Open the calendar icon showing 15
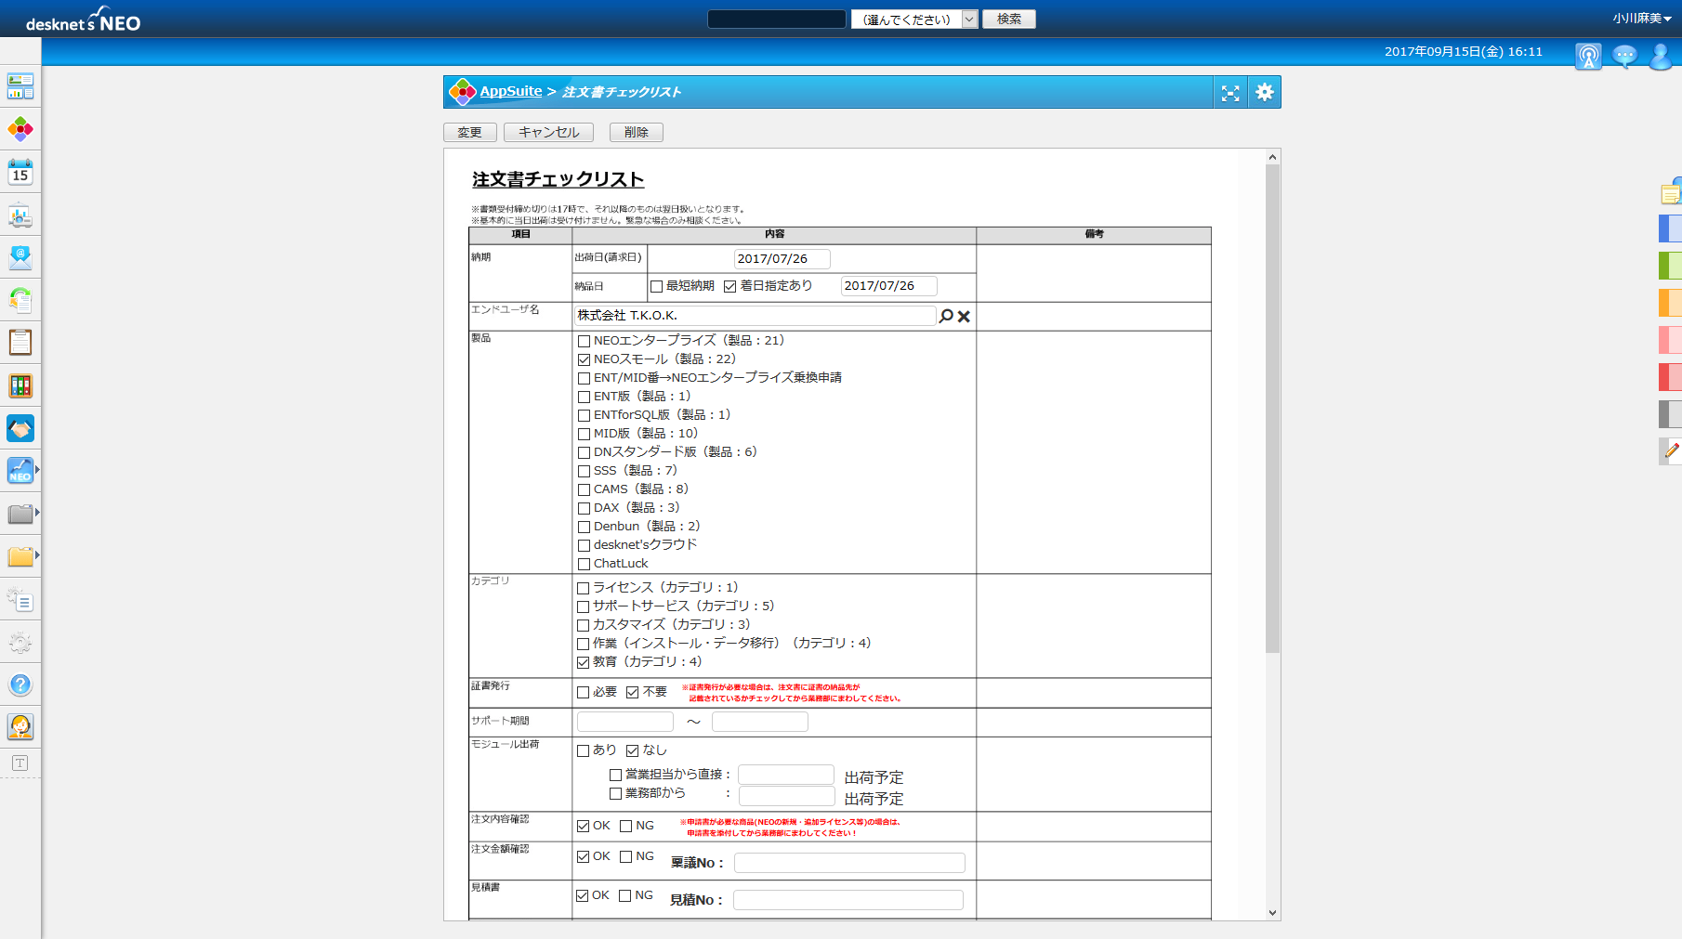The width and height of the screenshot is (1682, 939). [20, 172]
